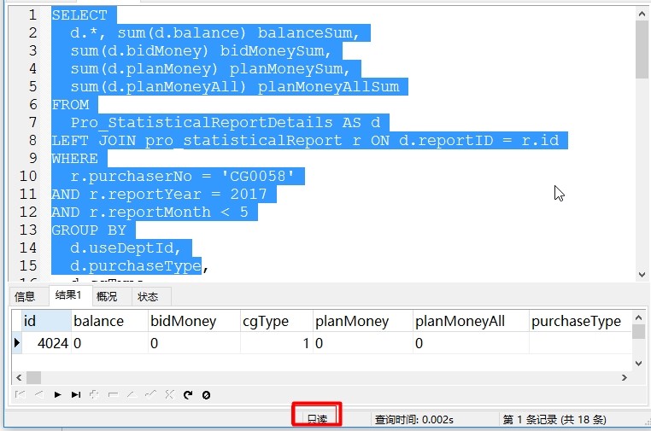Click the refresh results icon
Image resolution: width=651 pixels, height=431 pixels.
pos(188,394)
